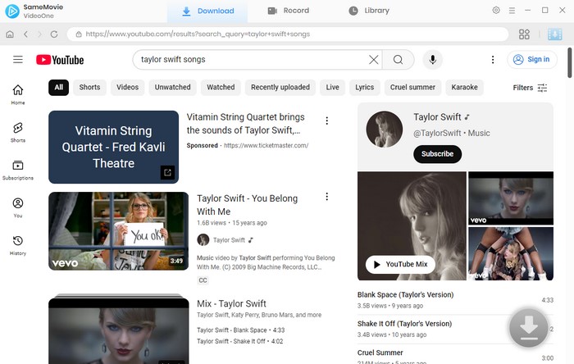Select the Watched filter chip
The width and height of the screenshot is (574, 364).
tap(221, 88)
